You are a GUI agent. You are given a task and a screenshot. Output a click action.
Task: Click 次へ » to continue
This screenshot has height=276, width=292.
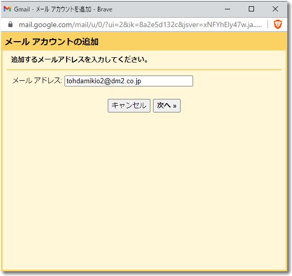tap(167, 106)
